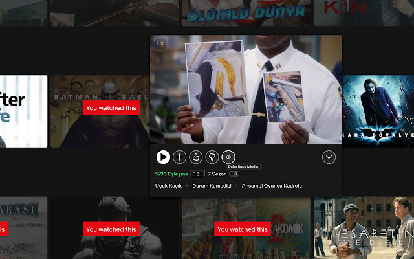
Task: Add show to My List with plus icon
Action: [x=180, y=157]
